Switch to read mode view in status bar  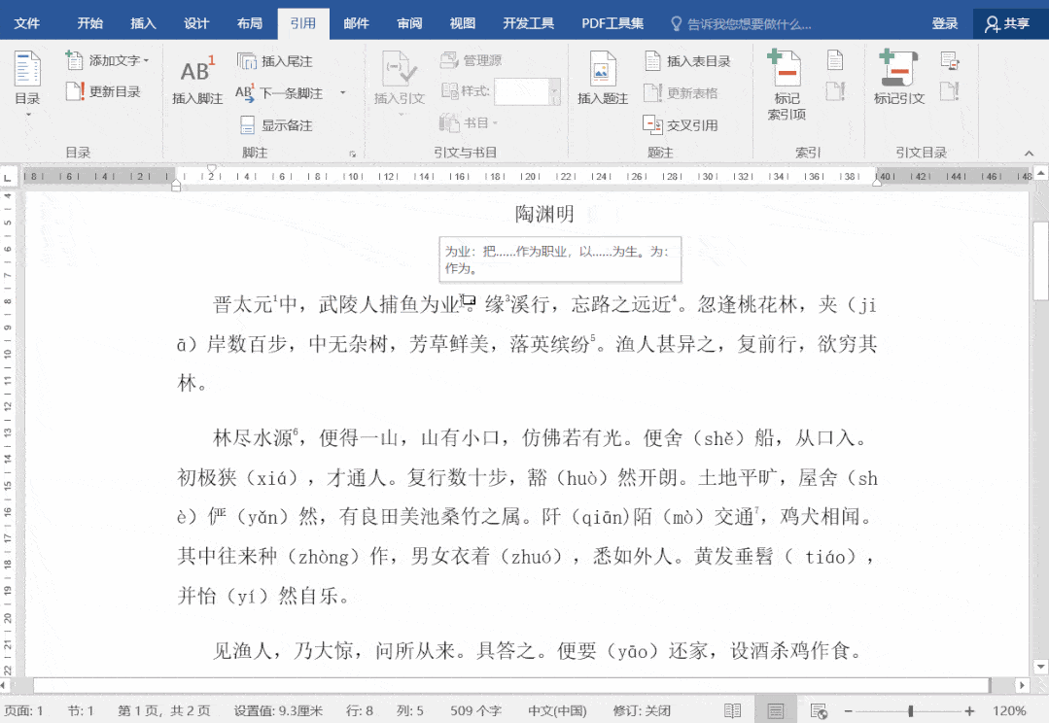click(x=733, y=710)
